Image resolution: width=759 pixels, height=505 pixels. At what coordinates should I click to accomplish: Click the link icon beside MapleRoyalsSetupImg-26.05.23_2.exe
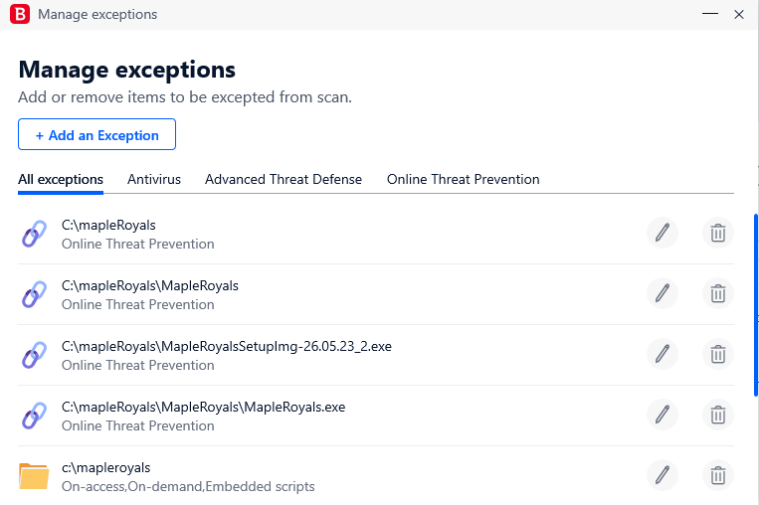(x=34, y=355)
